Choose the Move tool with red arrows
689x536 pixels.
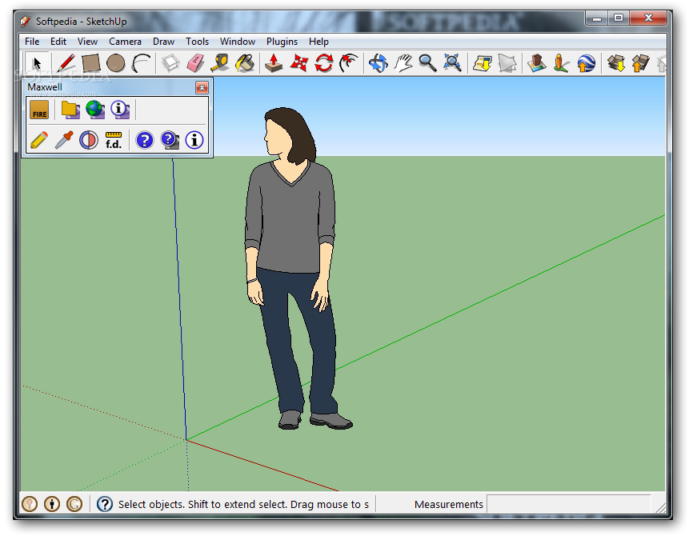298,63
